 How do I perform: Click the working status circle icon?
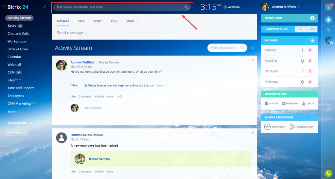[x=225, y=7]
